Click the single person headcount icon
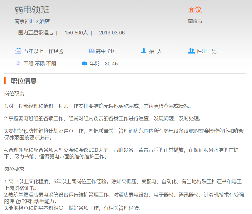The width and height of the screenshot is (252, 214). click(x=144, y=51)
